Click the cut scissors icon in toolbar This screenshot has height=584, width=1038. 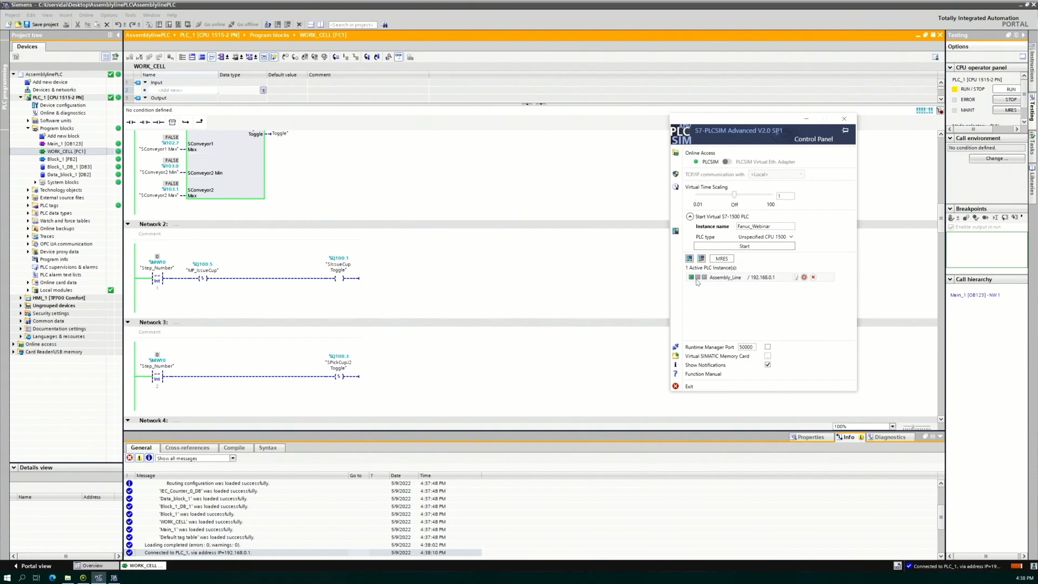(x=77, y=24)
